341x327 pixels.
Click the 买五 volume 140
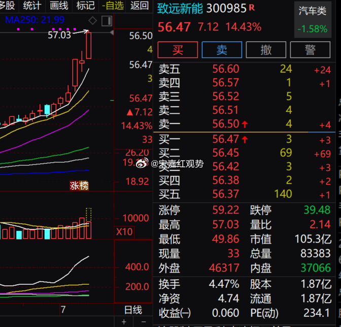coord(283,194)
